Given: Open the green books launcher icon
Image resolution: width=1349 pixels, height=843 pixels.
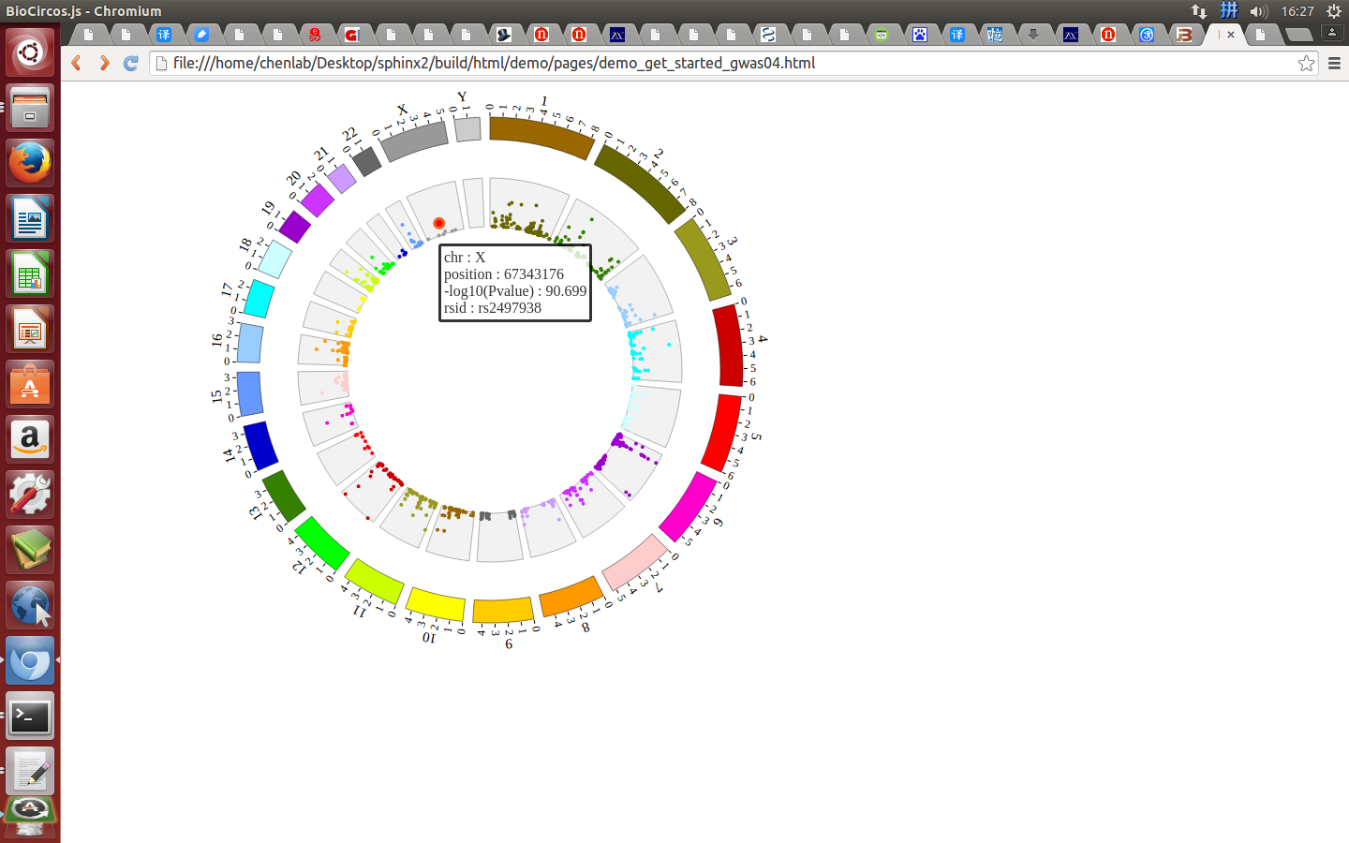Looking at the screenshot, I should (x=30, y=550).
